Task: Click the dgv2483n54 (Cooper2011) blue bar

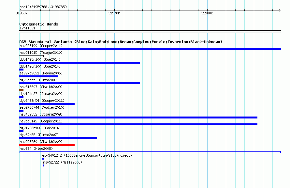Action: point(47,104)
